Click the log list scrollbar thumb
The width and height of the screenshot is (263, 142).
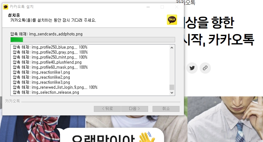point(172,87)
